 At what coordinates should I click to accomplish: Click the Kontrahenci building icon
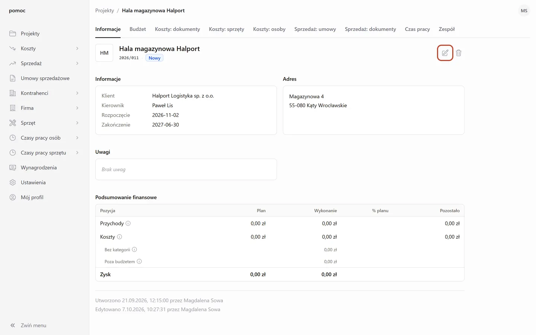pyautogui.click(x=13, y=93)
